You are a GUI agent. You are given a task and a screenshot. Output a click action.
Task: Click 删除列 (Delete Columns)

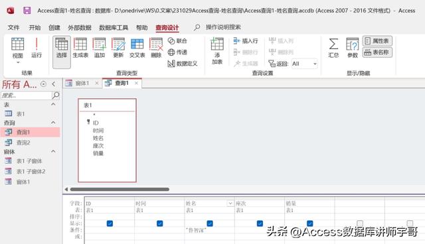pos(281,52)
